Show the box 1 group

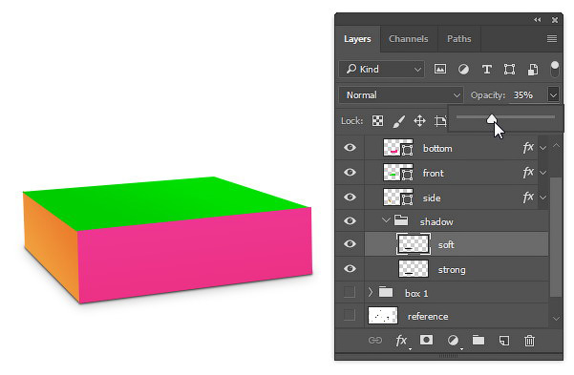pos(350,292)
